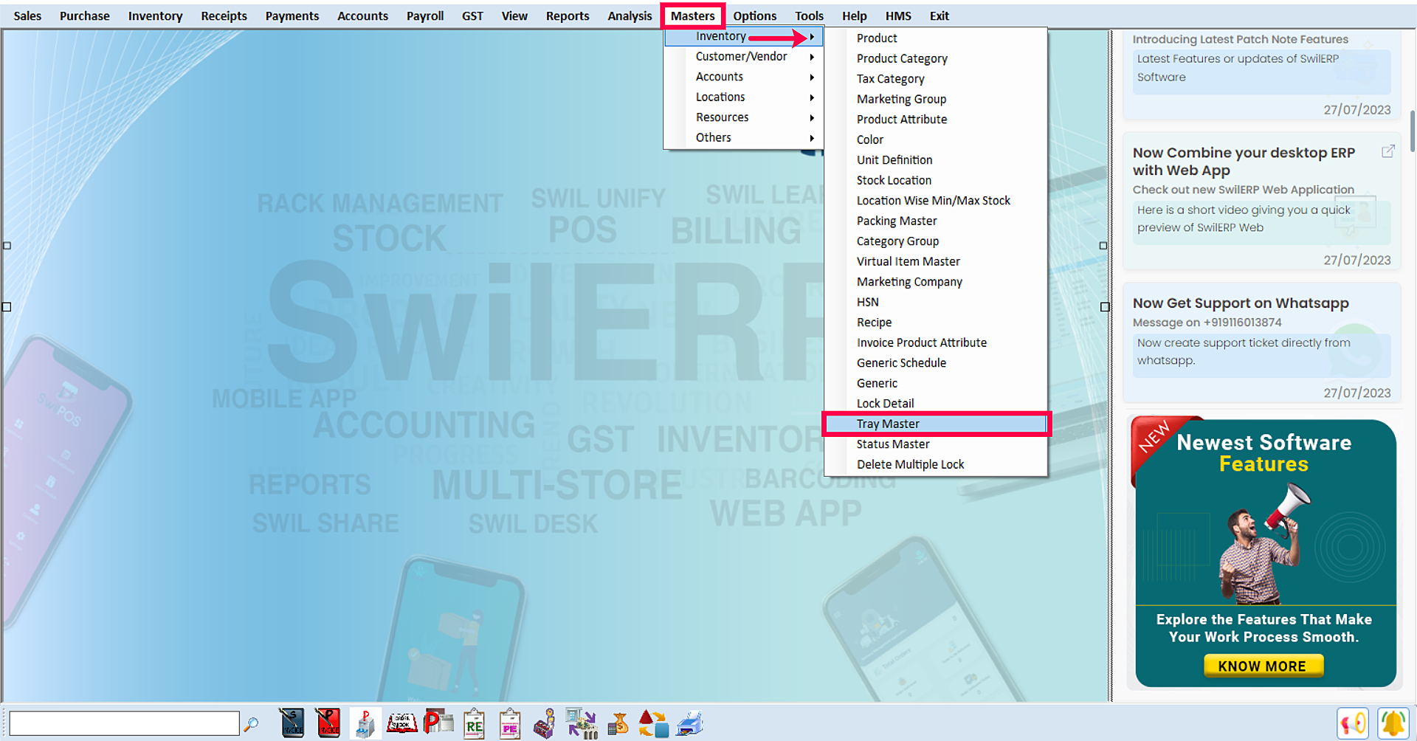This screenshot has height=741, width=1417.
Task: Click into the bottom search input field
Action: click(x=124, y=723)
